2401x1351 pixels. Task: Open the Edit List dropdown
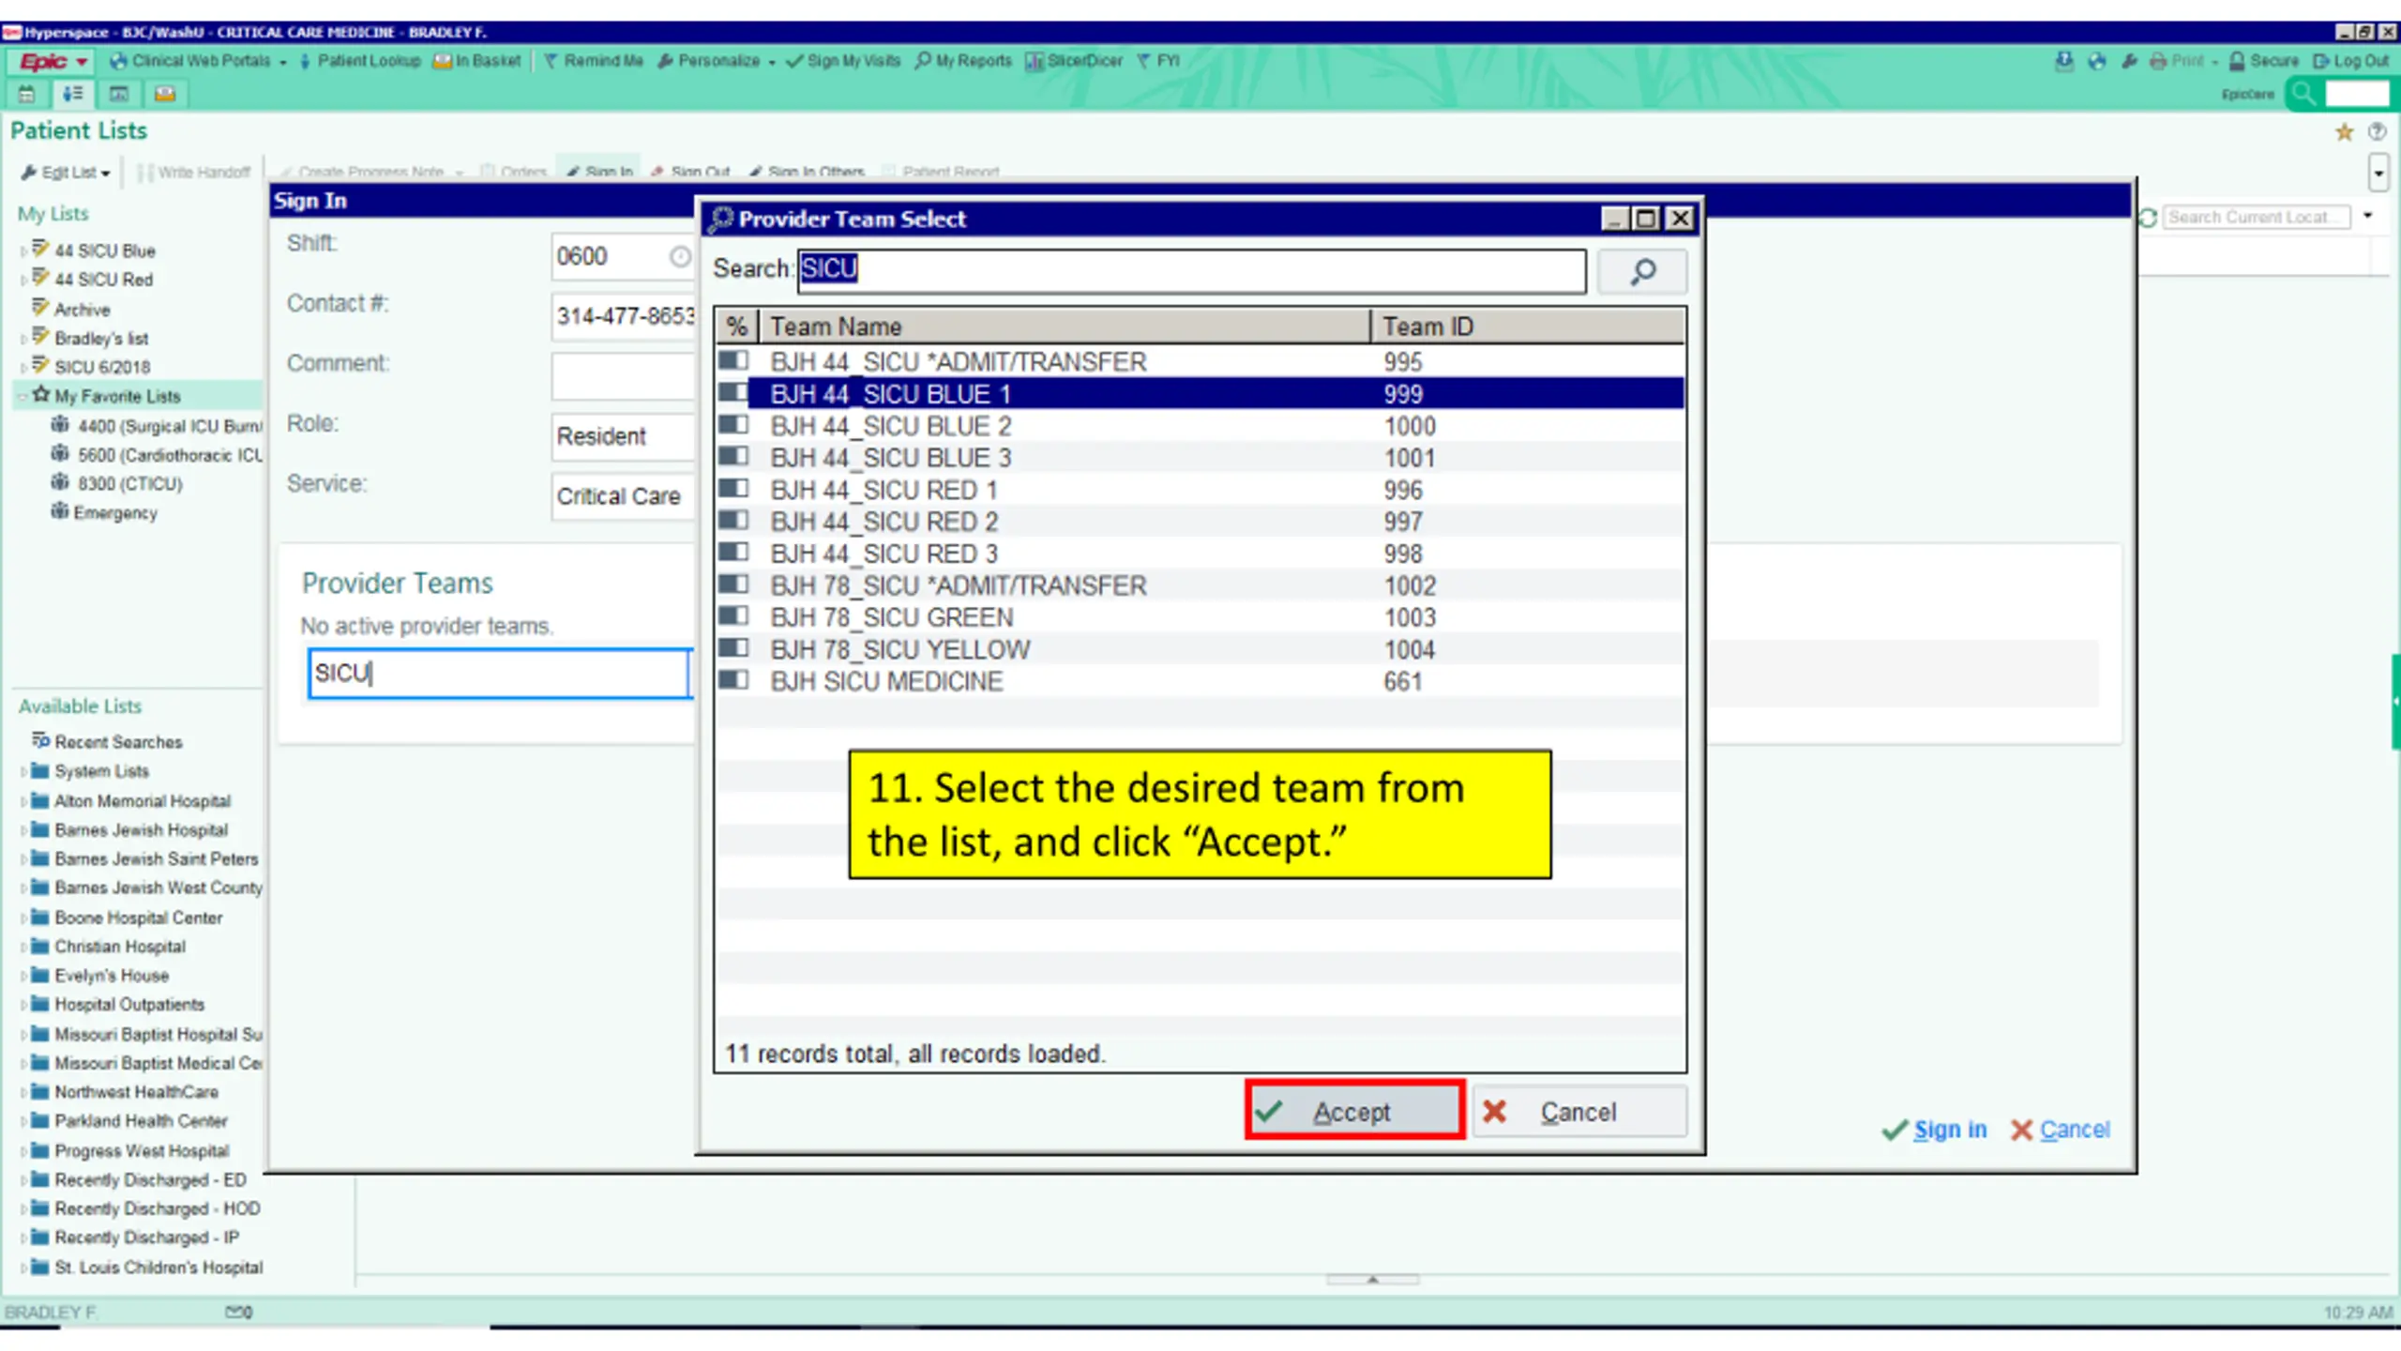(x=66, y=173)
